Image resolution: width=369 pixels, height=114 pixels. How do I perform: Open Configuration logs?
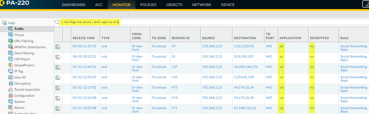coord(24,96)
